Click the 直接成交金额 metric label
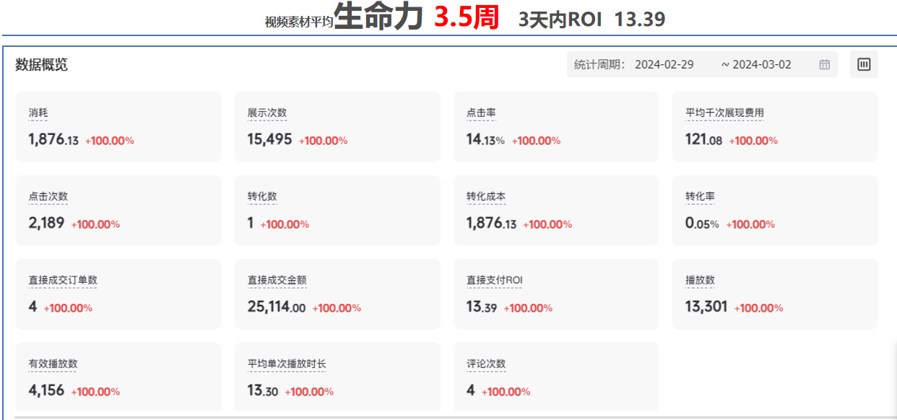 pos(277,280)
